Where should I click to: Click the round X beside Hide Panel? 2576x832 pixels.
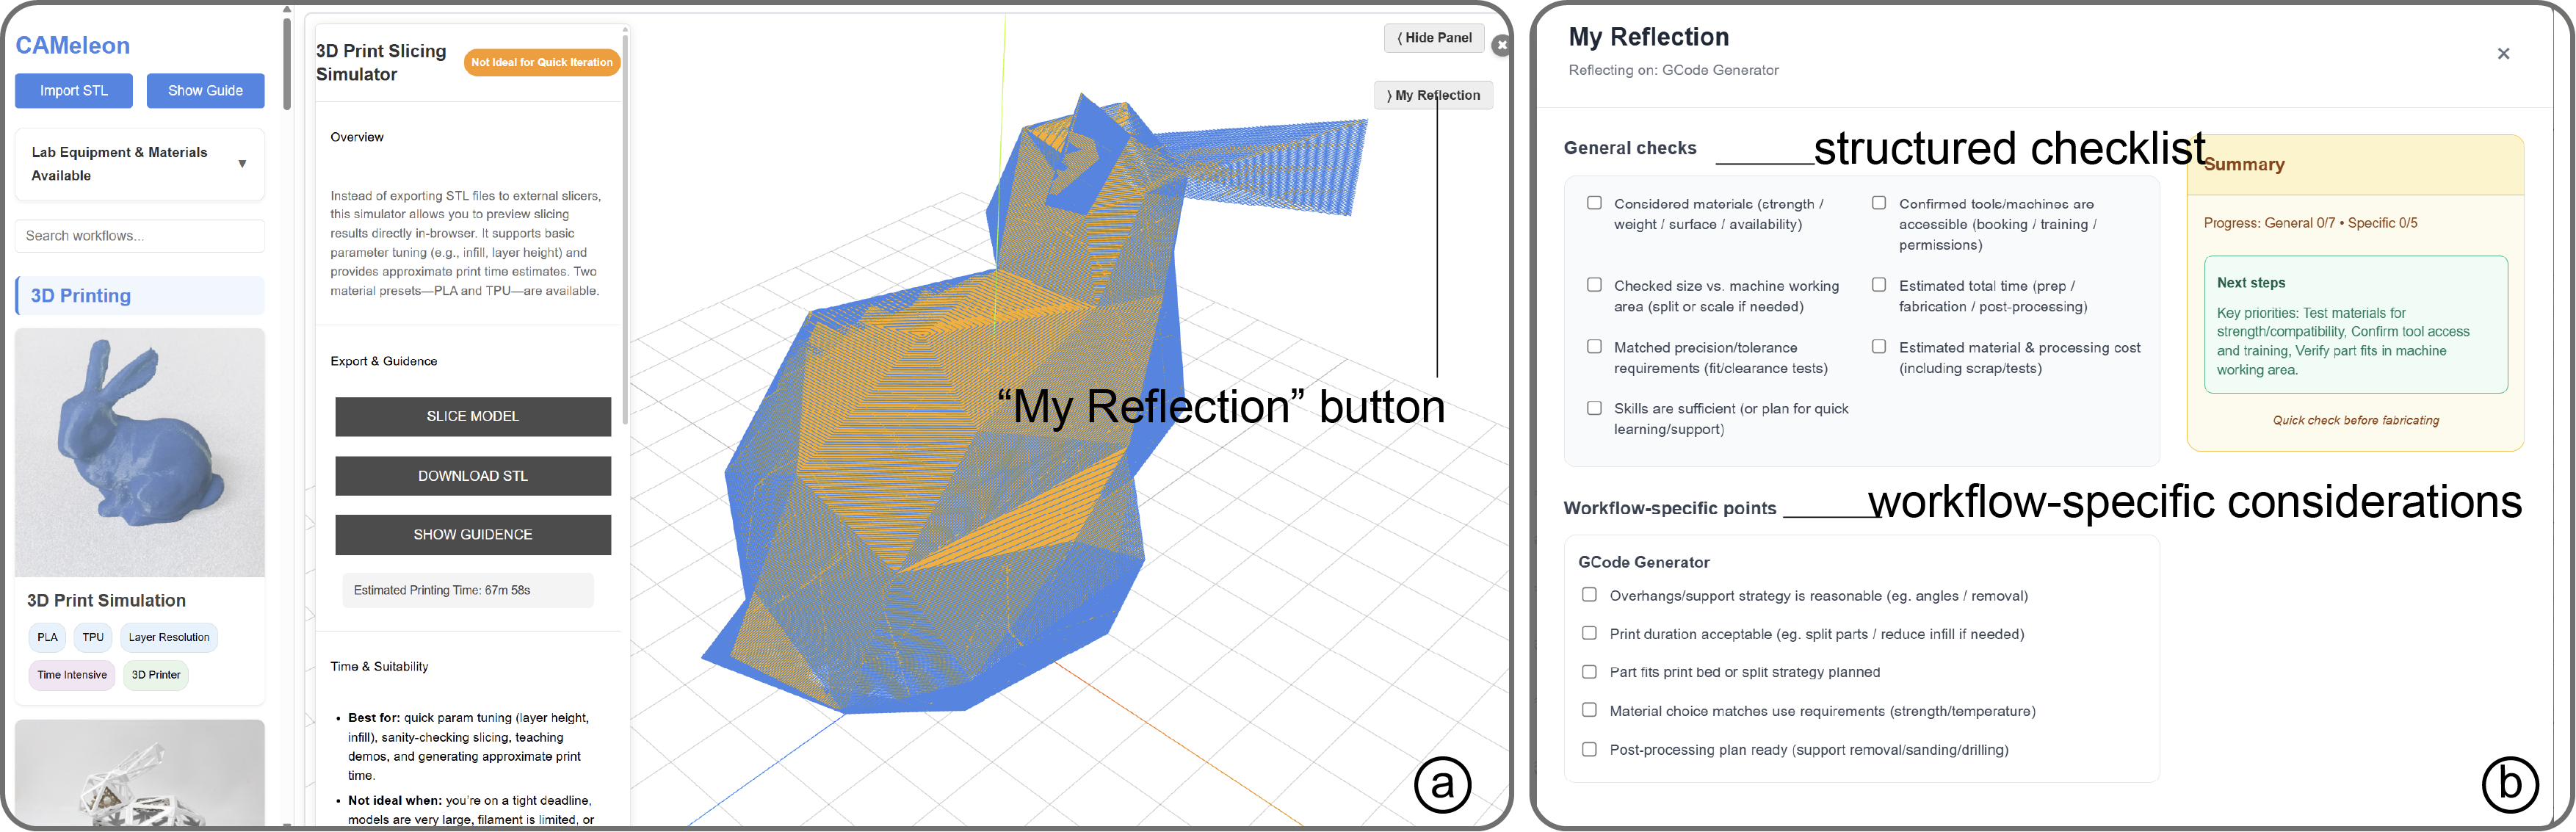pos(1501,45)
